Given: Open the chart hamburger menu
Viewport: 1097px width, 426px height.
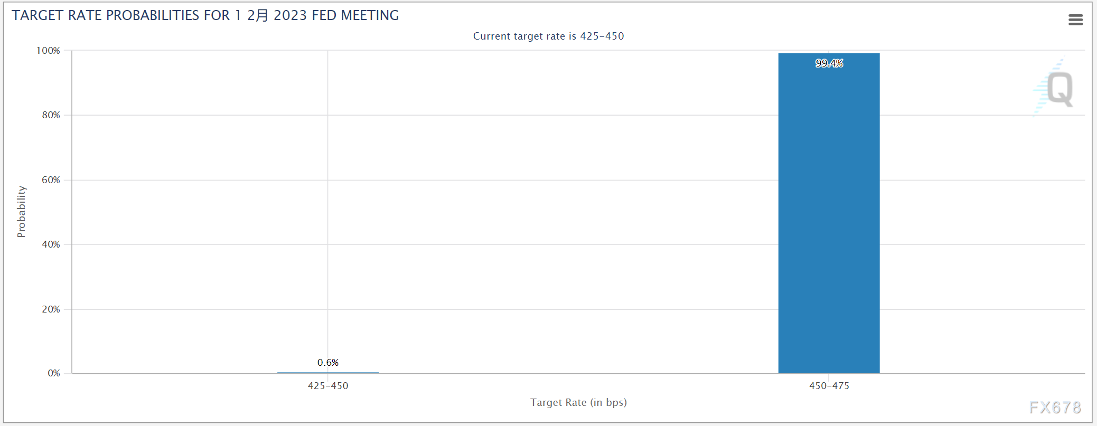Looking at the screenshot, I should tap(1075, 20).
